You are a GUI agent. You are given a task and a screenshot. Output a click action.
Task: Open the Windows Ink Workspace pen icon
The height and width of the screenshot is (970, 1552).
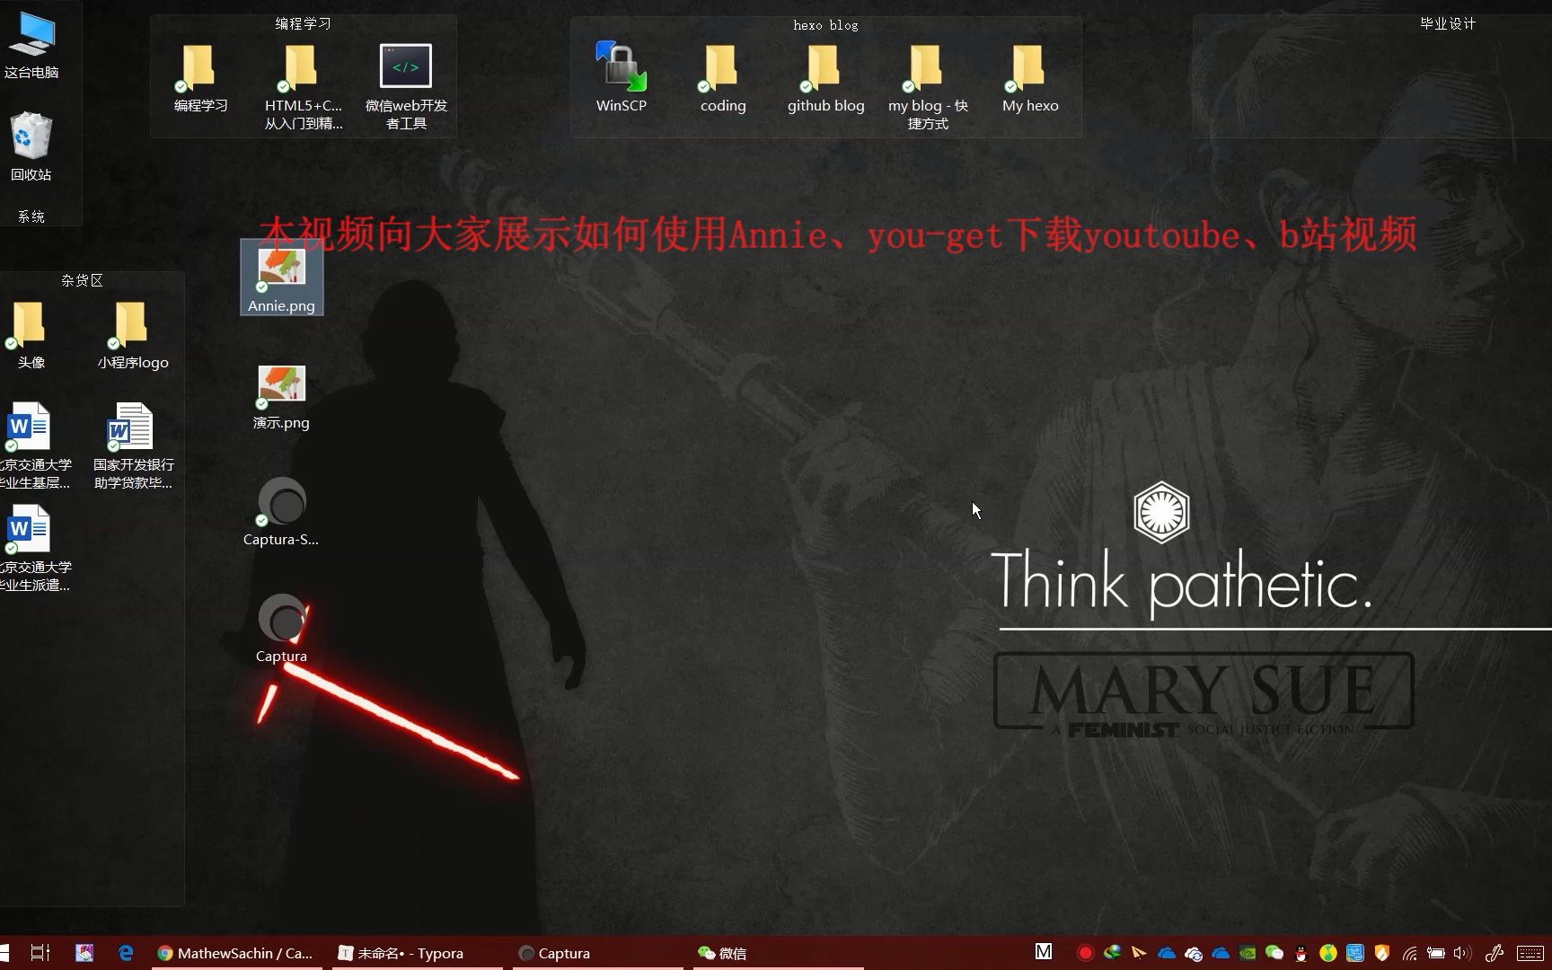[1495, 953]
